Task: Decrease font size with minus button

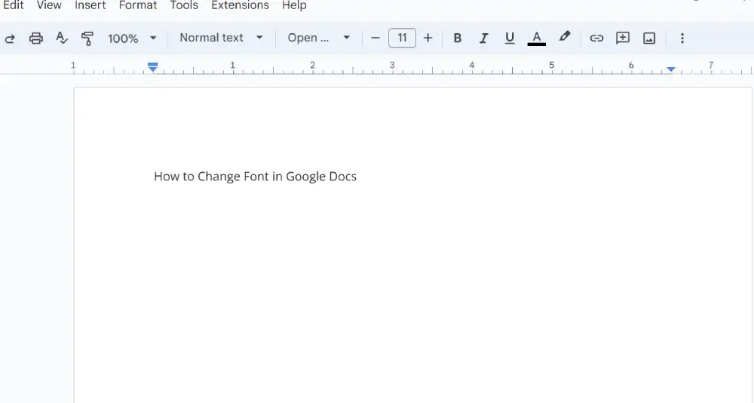Action: (x=375, y=38)
